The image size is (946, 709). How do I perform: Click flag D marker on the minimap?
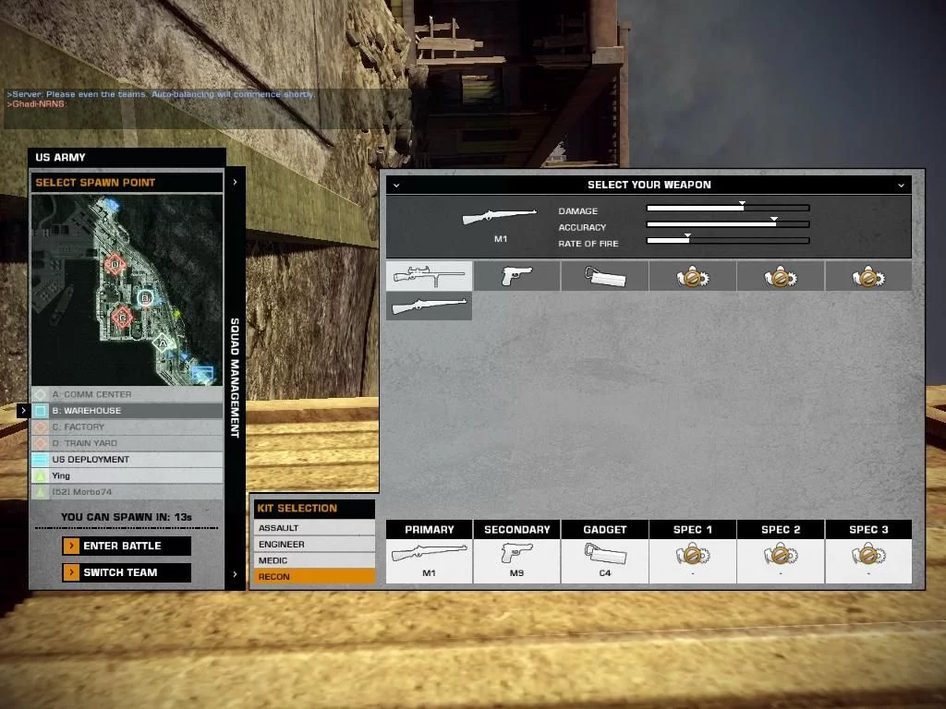[x=115, y=264]
